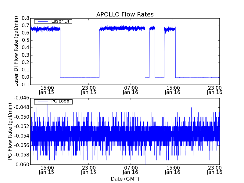Image resolution: width=244 pixels, height=183 pixels.
Task: Click the -0.052 tick on PG Flow axis
Action: point(21,127)
